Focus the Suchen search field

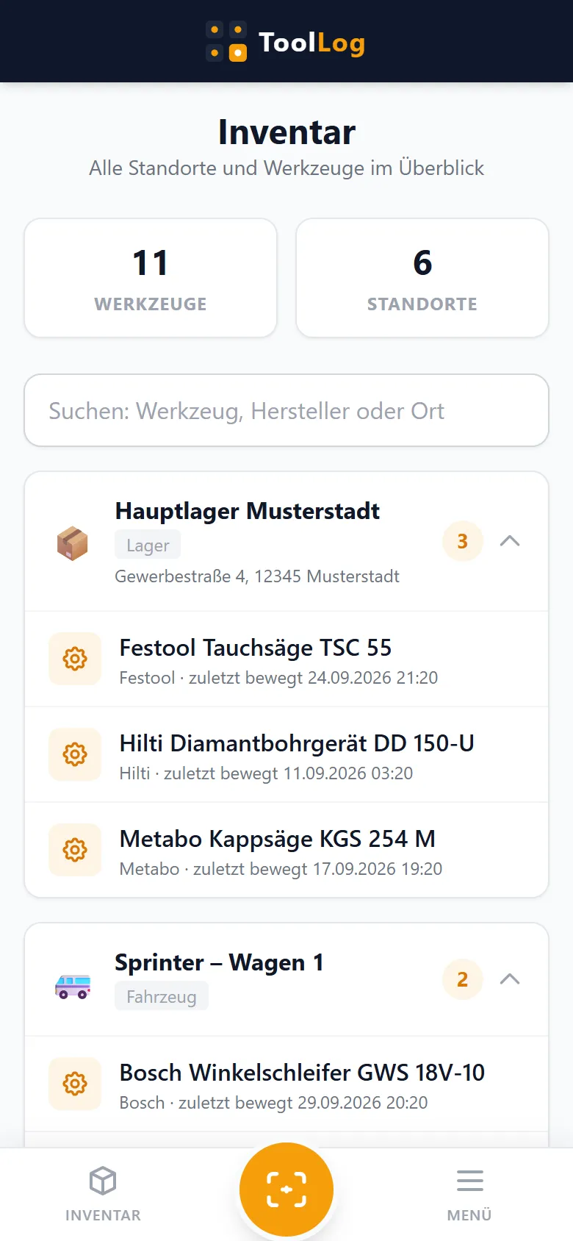point(286,410)
